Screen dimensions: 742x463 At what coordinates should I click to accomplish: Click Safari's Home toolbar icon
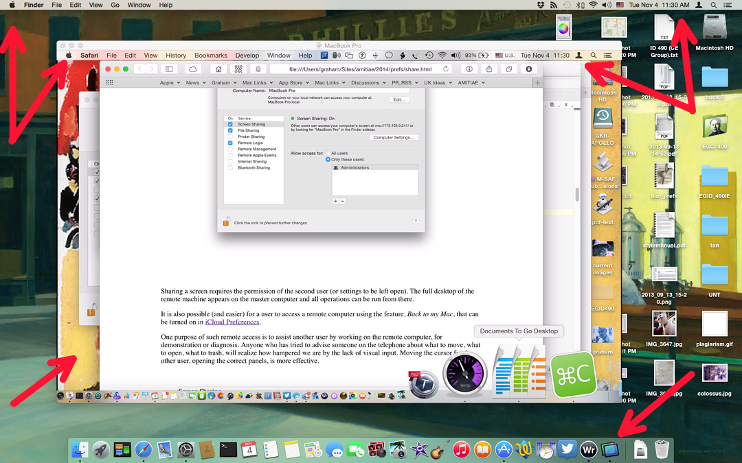(x=218, y=69)
